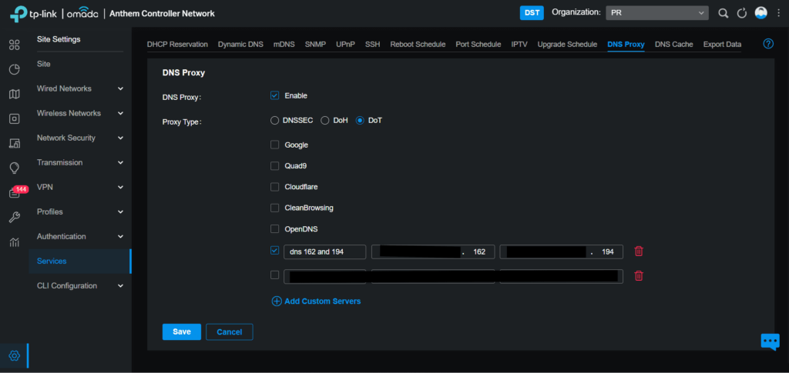The width and height of the screenshot is (789, 373).
Task: Select the DoH proxy type
Action: [x=325, y=121]
